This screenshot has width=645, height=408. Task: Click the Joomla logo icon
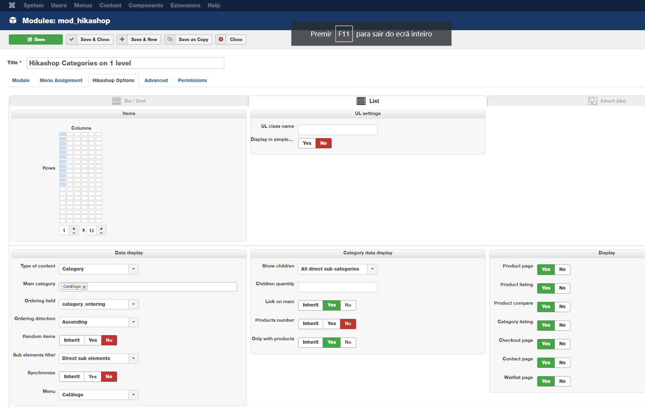coord(12,5)
